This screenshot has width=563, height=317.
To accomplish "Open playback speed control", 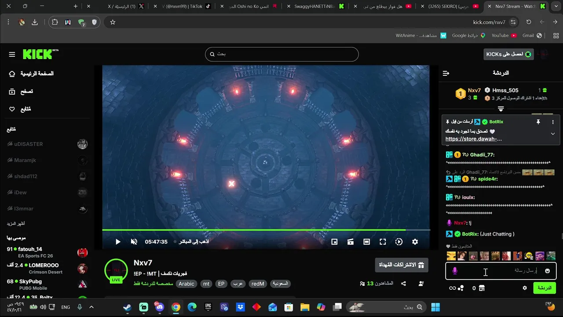I will coord(399,242).
